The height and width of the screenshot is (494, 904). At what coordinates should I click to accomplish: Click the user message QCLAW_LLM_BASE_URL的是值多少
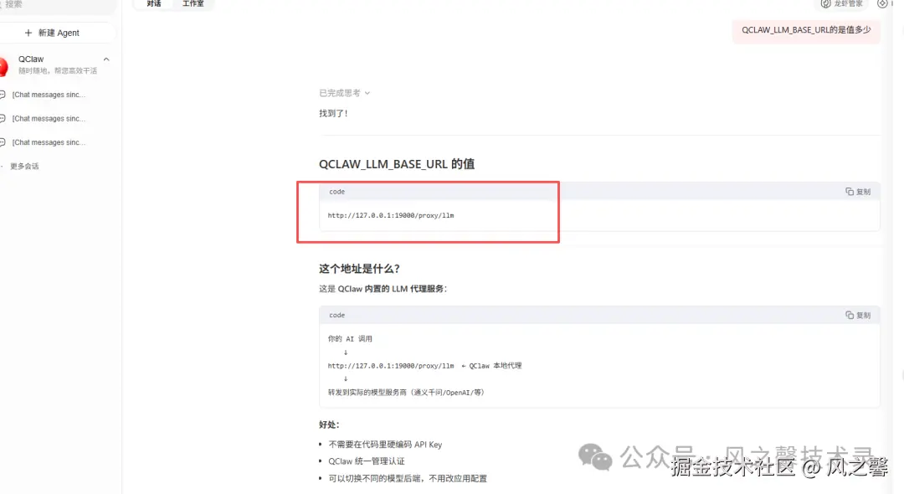806,30
